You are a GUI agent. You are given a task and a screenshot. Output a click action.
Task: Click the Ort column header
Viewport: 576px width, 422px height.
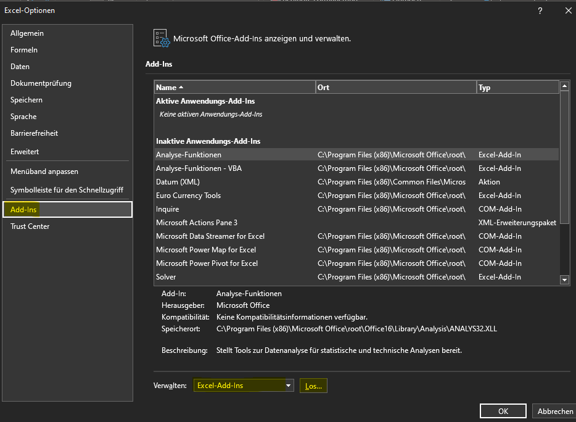396,88
